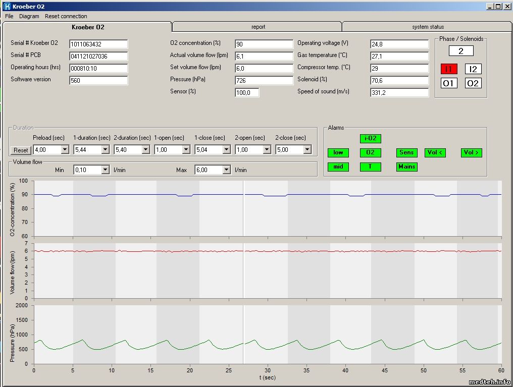Click the green low alarm indicator
Image resolution: width=513 pixels, height=387 pixels.
coord(338,152)
